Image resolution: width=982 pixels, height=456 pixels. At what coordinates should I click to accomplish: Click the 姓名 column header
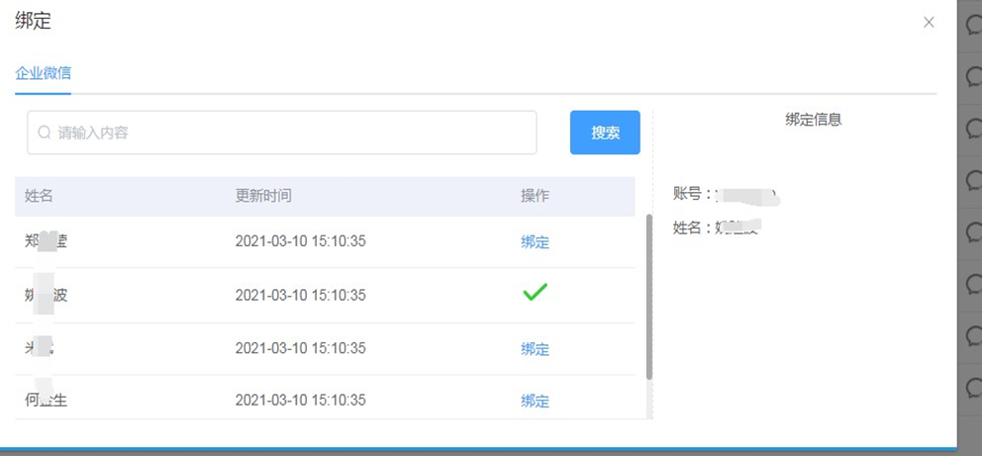tap(39, 196)
